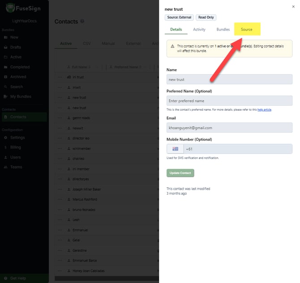This screenshot has width=300, height=283.
Task: Open Teams in the sidebar
Action: pyautogui.click(x=16, y=167)
